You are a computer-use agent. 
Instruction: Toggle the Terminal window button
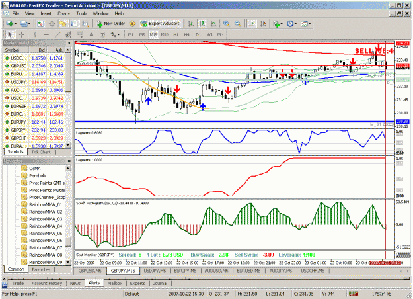pos(74,24)
